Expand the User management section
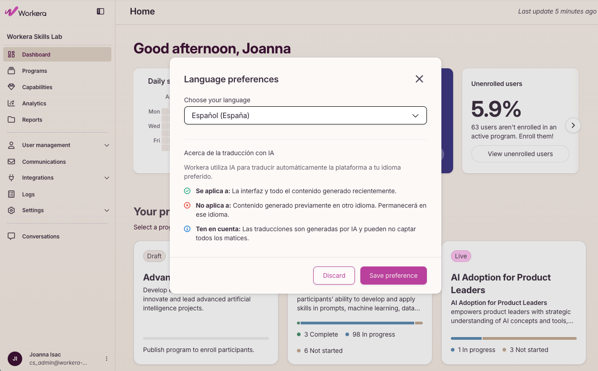598x371 pixels. coord(107,145)
